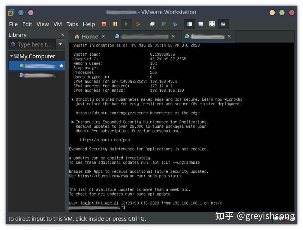Click the https://ubuntu.com/pro text in the console

pyautogui.click(x=105, y=140)
